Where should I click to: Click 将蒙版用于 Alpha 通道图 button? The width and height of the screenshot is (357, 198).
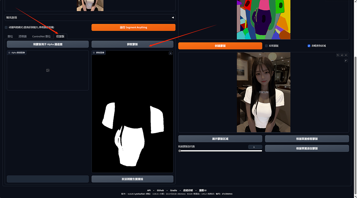coord(48,44)
